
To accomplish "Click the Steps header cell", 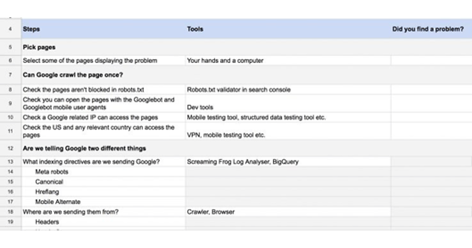I will (31, 29).
